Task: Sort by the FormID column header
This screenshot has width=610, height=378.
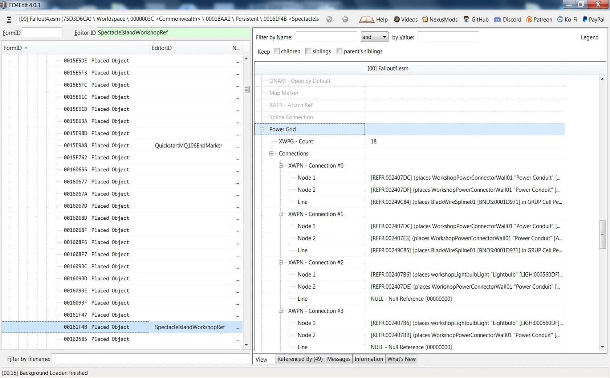Action: (75, 48)
